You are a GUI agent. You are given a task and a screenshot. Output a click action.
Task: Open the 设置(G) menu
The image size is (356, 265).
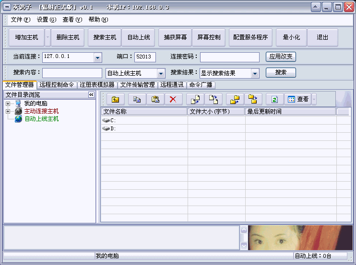coord(46,20)
